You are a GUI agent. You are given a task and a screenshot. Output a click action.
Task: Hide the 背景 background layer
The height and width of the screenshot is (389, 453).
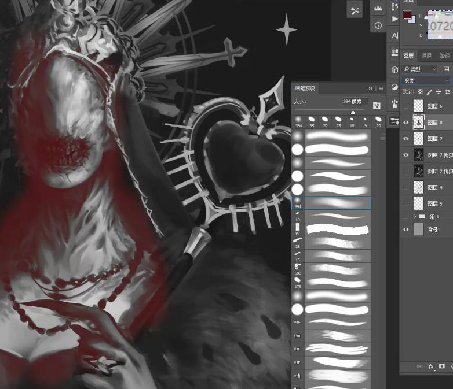coord(406,229)
